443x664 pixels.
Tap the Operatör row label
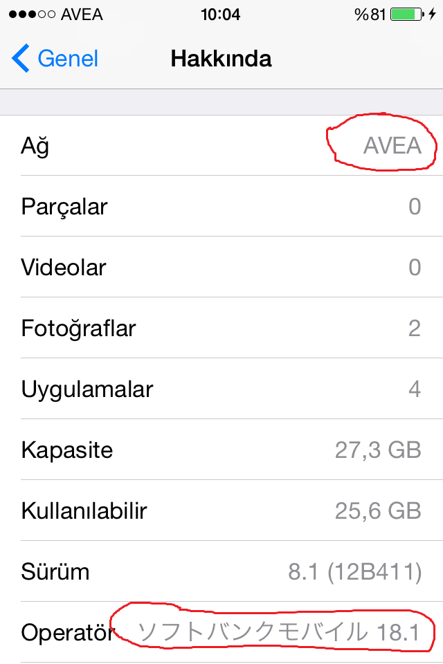(67, 633)
